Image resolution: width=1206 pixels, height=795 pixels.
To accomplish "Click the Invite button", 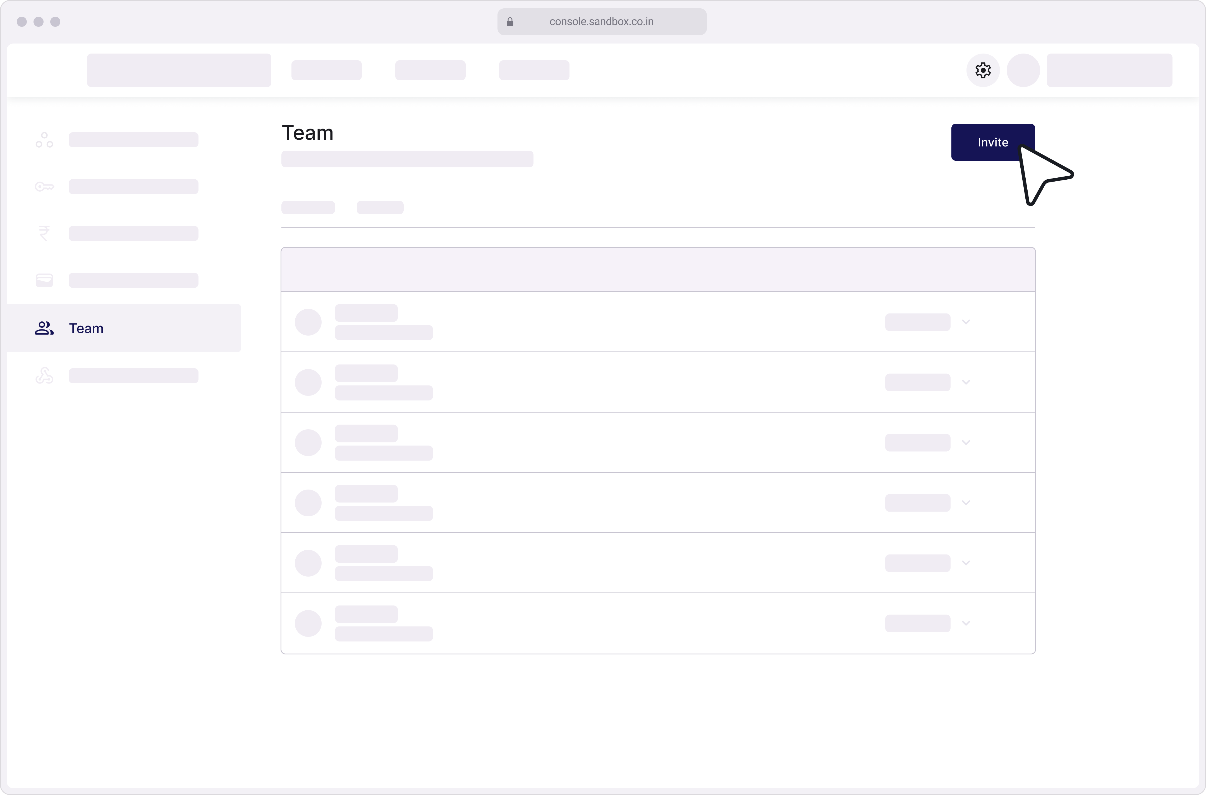I will click(992, 142).
